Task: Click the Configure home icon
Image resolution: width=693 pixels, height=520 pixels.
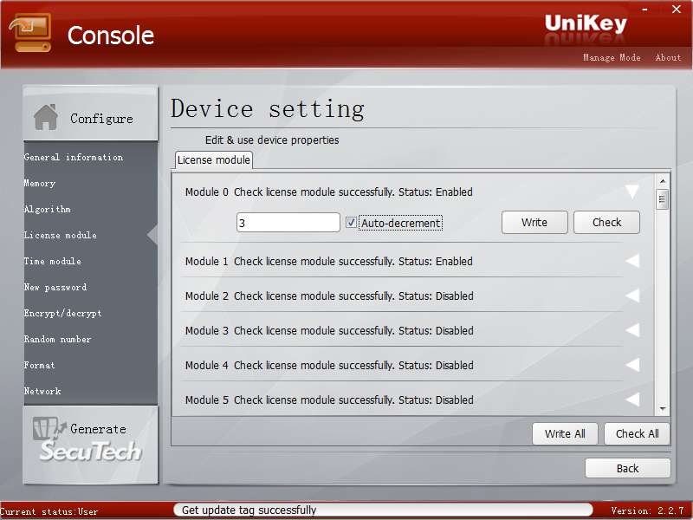Action: (x=46, y=117)
